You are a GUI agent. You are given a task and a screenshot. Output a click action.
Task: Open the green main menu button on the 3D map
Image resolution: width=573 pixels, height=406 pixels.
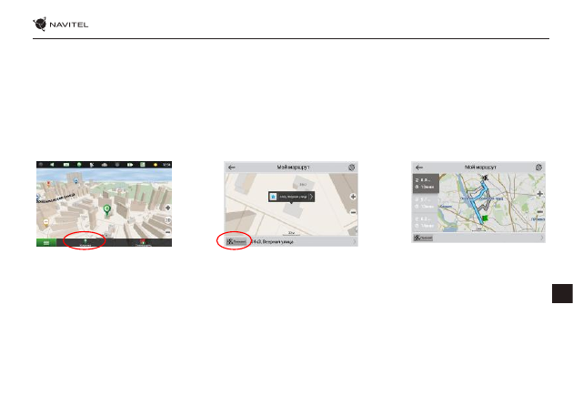pyautogui.click(x=46, y=242)
